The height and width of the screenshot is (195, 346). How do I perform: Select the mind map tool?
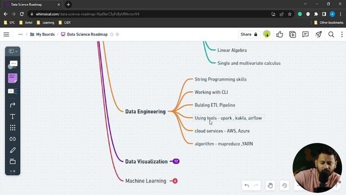click(x=13, y=91)
